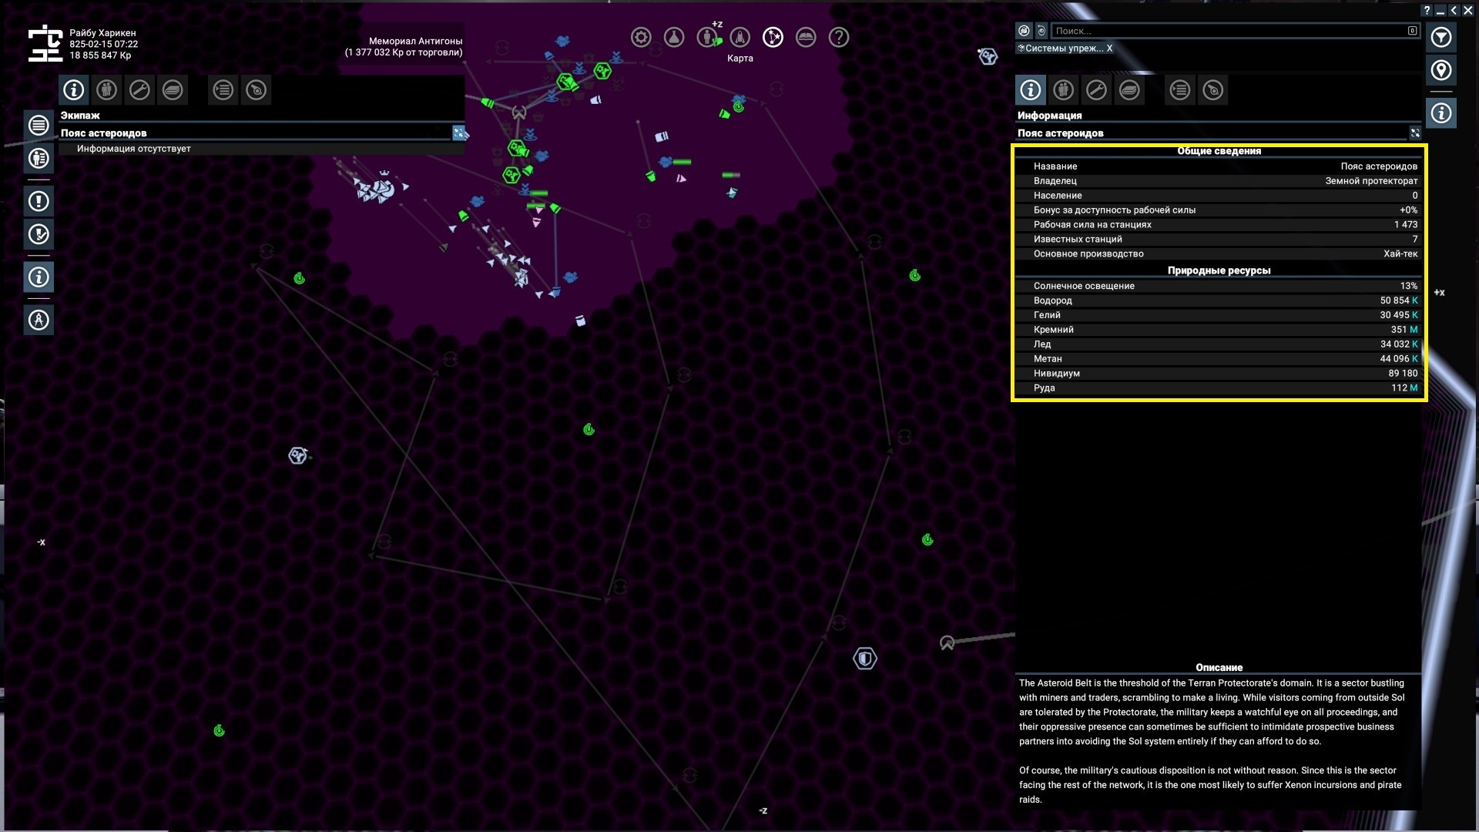Select orders list tab in Экипаж panel
Screen dimensions: 1479x832
tap(223, 90)
